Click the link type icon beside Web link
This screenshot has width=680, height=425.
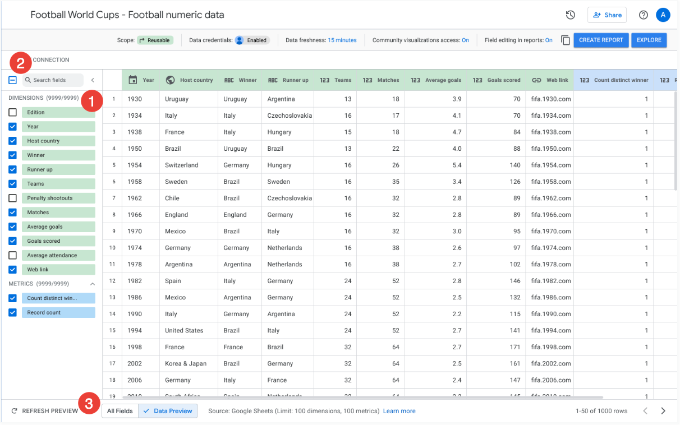point(536,80)
